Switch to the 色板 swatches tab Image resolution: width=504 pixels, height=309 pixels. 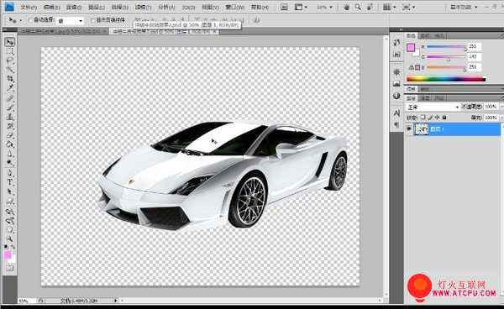tap(424, 35)
